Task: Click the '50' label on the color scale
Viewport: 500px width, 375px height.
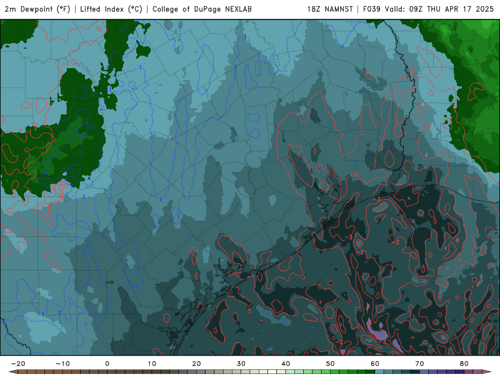Action: pos(331,364)
